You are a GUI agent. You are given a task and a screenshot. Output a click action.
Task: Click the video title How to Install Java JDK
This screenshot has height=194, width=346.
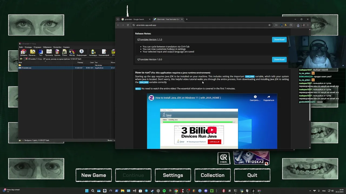188,98
